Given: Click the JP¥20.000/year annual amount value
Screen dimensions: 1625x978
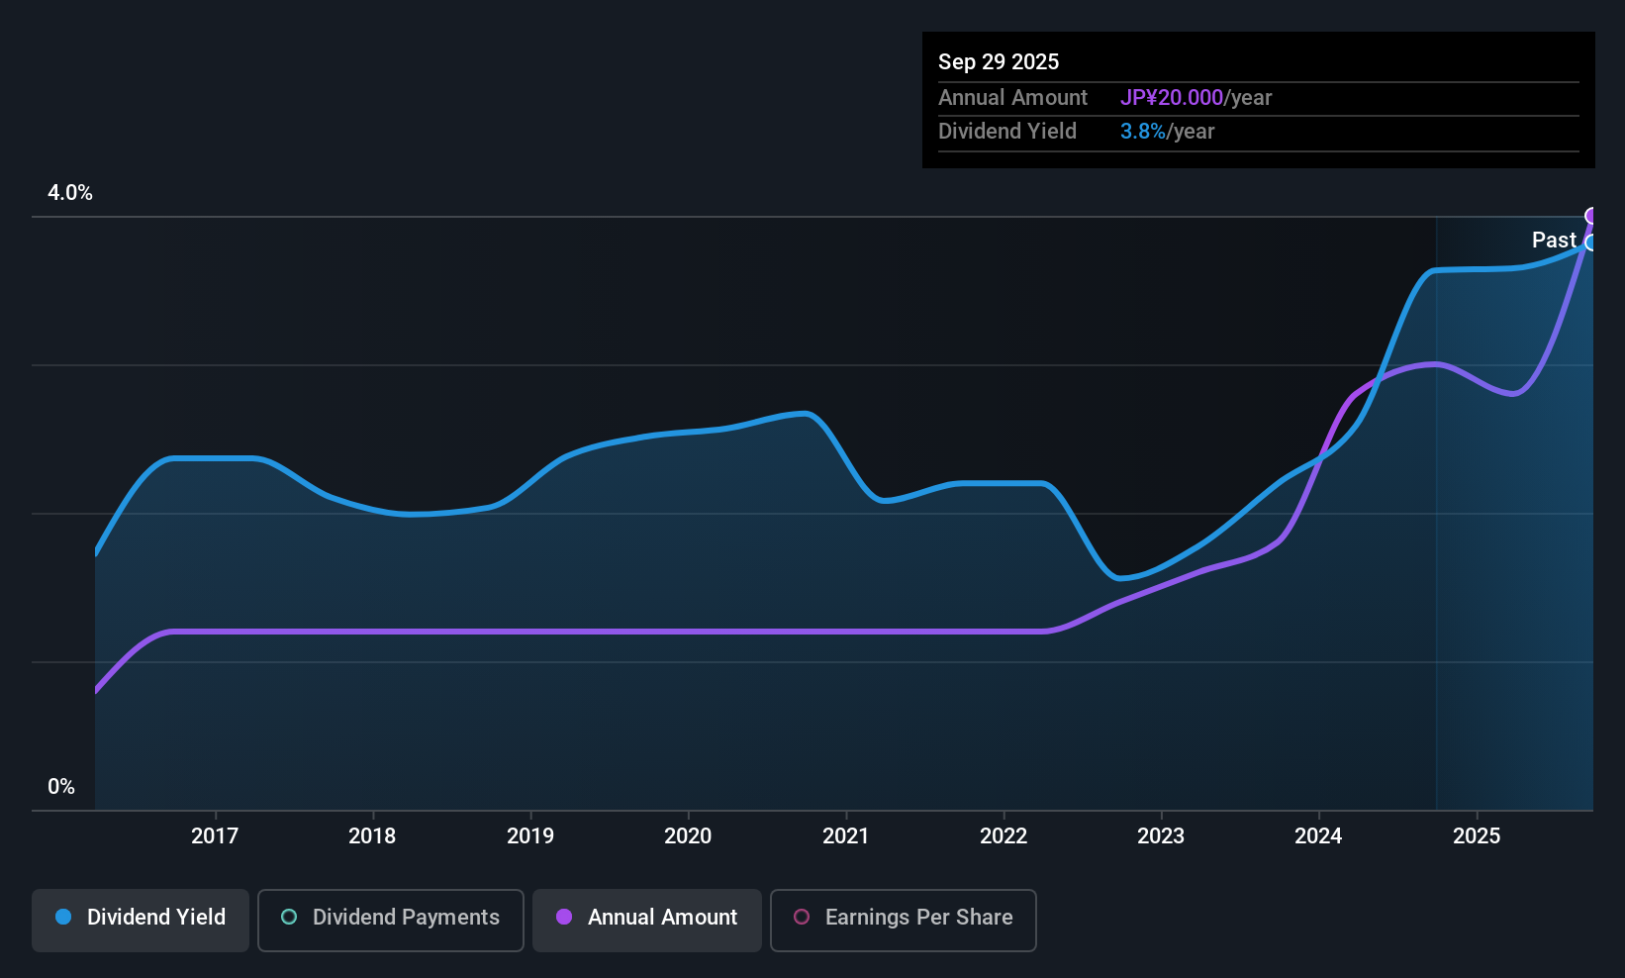Looking at the screenshot, I should pos(1195,98).
